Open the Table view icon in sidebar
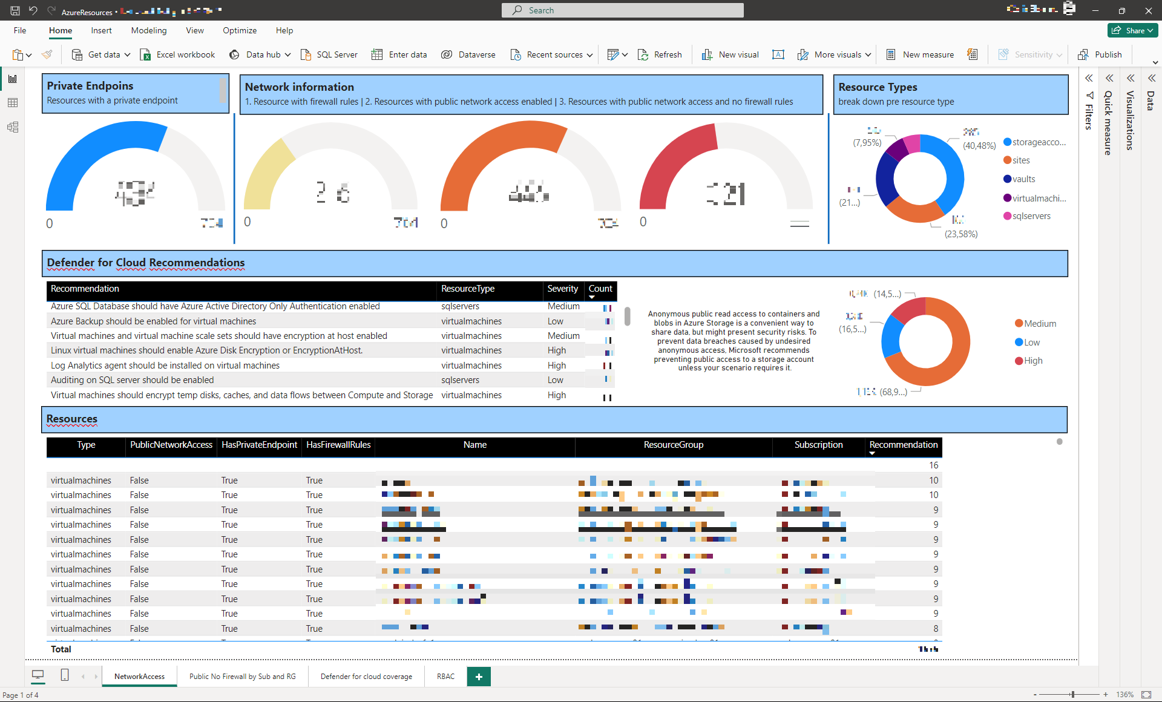Image resolution: width=1162 pixels, height=702 pixels. (13, 103)
